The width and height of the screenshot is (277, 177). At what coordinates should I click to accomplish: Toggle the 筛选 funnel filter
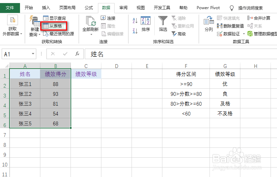point(163,24)
